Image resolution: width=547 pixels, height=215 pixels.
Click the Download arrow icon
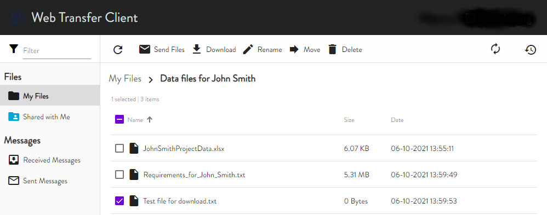point(197,49)
